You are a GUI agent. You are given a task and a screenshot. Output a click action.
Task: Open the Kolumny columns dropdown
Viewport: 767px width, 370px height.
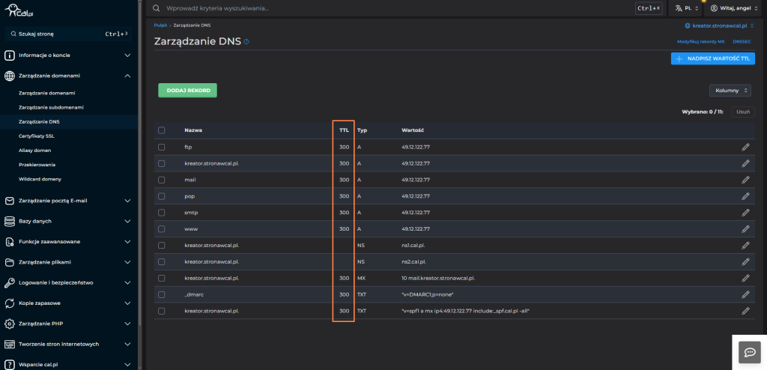pyautogui.click(x=730, y=91)
